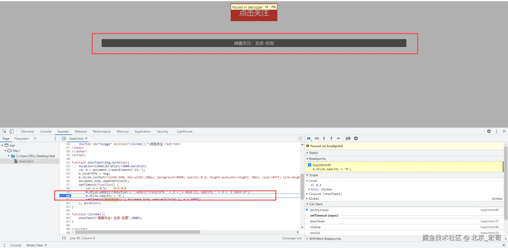This screenshot has height=248, width=508.
Task: Open toast.html:37 source link
Action: pyautogui.click(x=489, y=221)
